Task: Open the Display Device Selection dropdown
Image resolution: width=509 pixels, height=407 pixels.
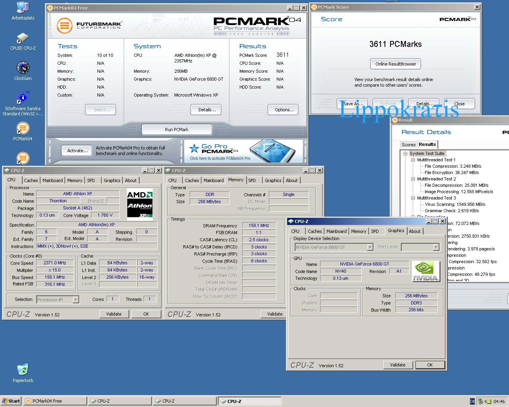Action: (370, 247)
